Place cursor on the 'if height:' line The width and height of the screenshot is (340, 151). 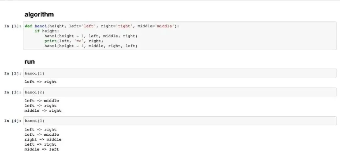[47, 31]
